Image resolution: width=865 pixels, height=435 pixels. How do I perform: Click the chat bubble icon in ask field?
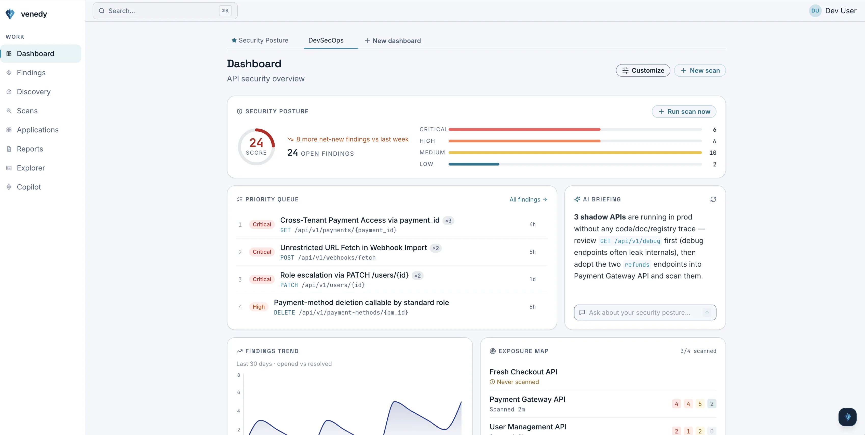coord(582,312)
